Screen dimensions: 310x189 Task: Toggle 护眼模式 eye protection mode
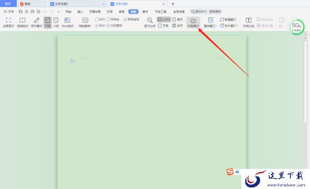point(193,22)
